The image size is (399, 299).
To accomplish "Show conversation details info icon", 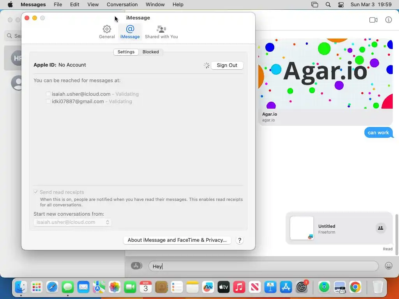I will [x=388, y=20].
